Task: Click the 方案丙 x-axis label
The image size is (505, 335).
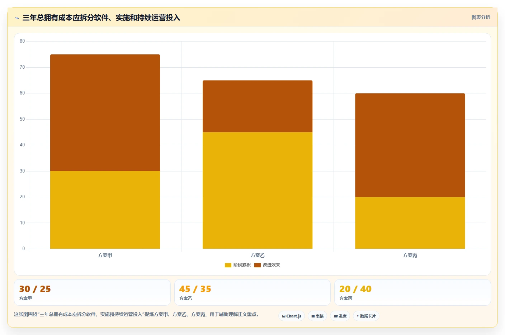Action: point(410,255)
